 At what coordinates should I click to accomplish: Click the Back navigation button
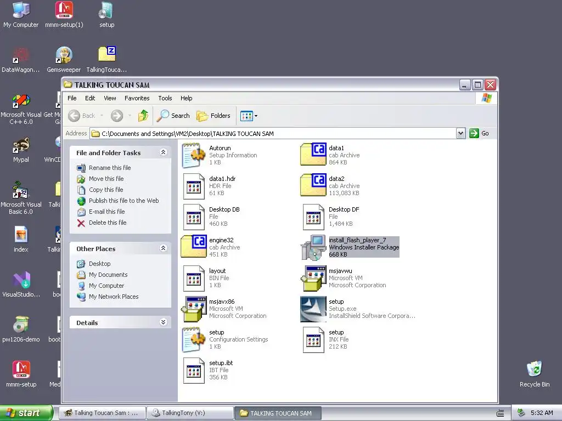[82, 116]
